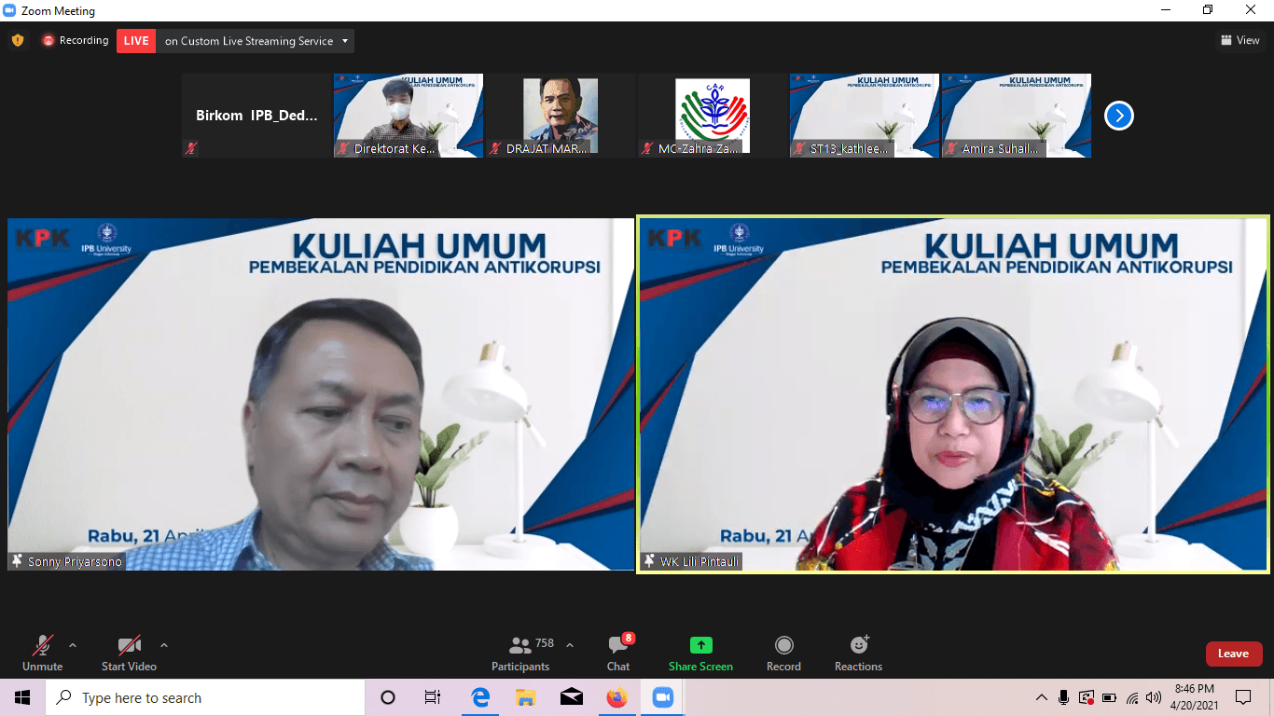Screen dimensions: 1274x716
Task: Open the LIVE streaming status badge
Action: (135, 40)
